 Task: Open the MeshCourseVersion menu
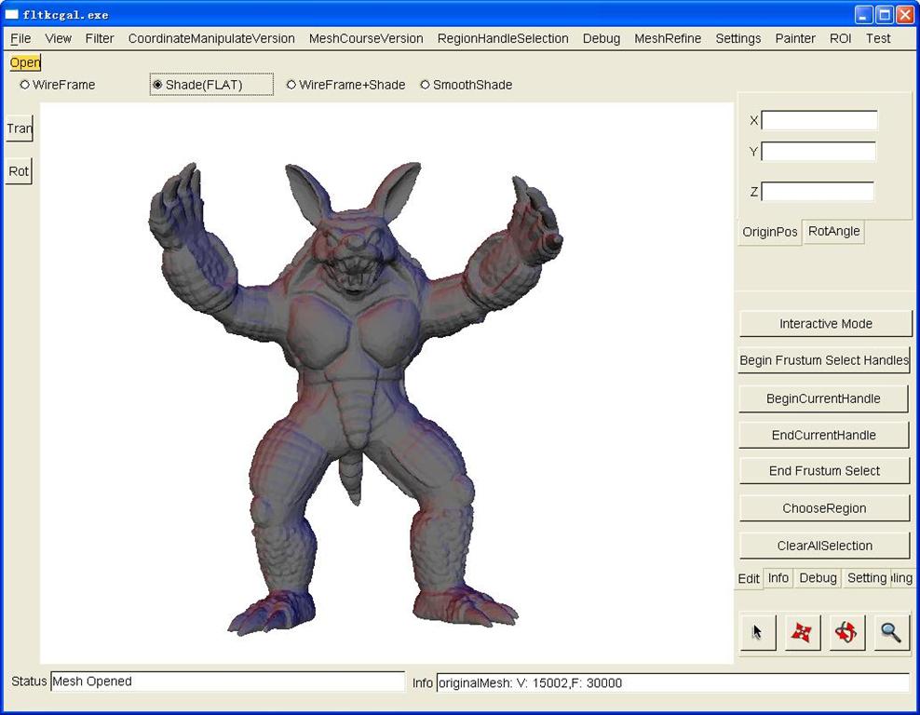point(366,39)
